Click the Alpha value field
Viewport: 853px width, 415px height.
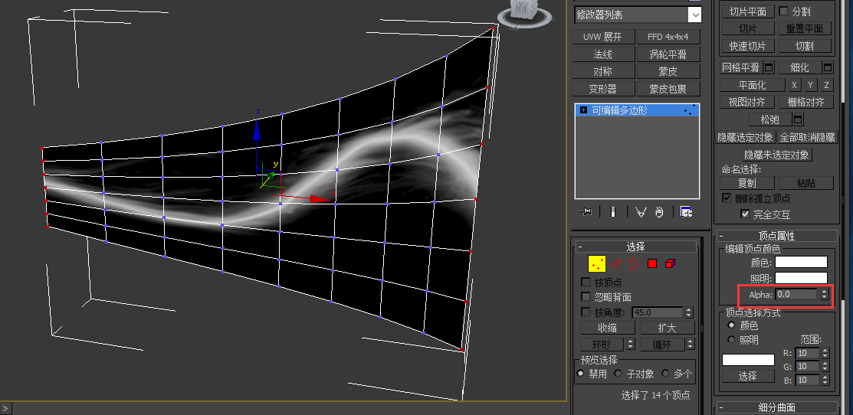point(796,294)
